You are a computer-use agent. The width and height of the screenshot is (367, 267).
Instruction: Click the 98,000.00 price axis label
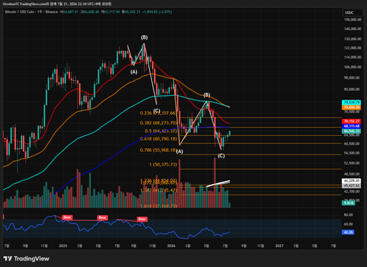pyautogui.click(x=352, y=78)
